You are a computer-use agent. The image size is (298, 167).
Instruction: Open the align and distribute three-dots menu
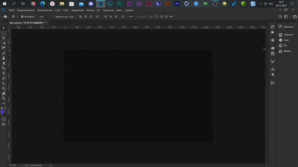[x=131, y=17]
